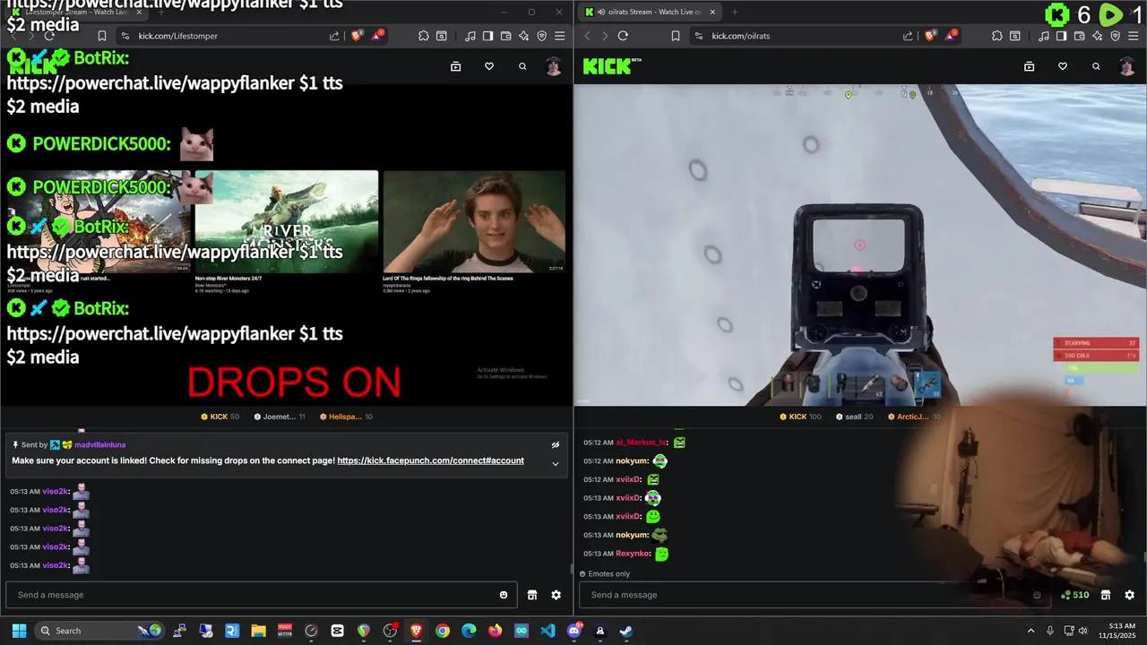Share the kick.com/oilrats page link
Screen dimensions: 1147x645
[x=908, y=36]
